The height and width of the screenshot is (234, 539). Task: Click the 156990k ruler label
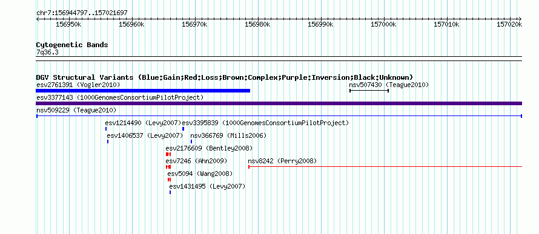(x=320, y=25)
